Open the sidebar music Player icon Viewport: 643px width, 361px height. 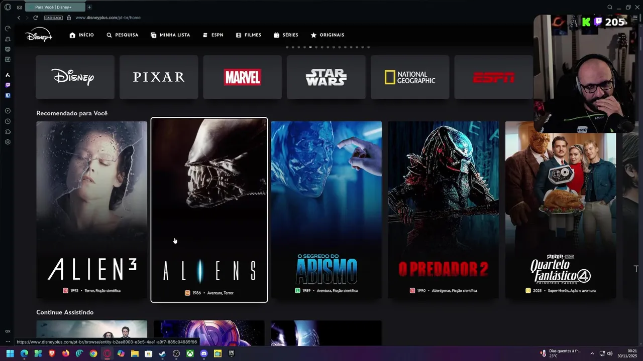[x=8, y=111]
